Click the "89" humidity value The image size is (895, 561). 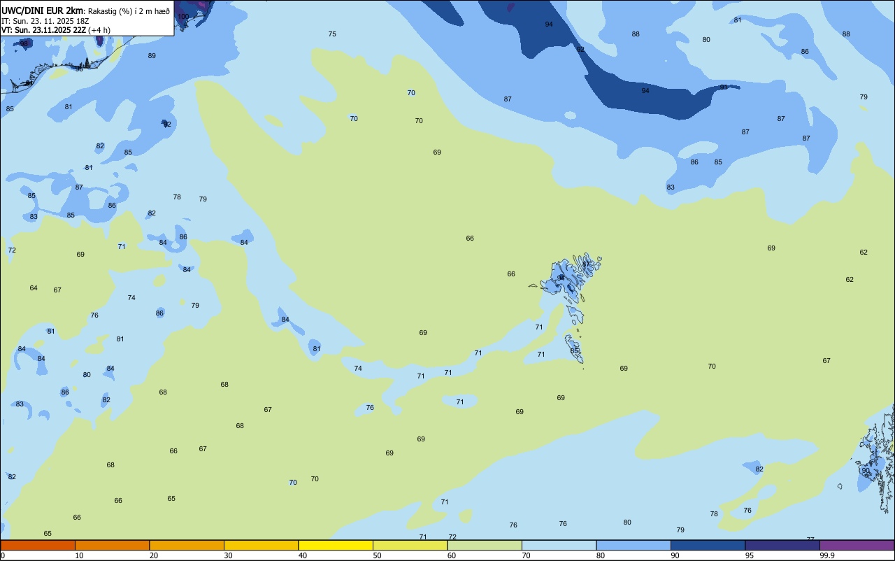(152, 56)
